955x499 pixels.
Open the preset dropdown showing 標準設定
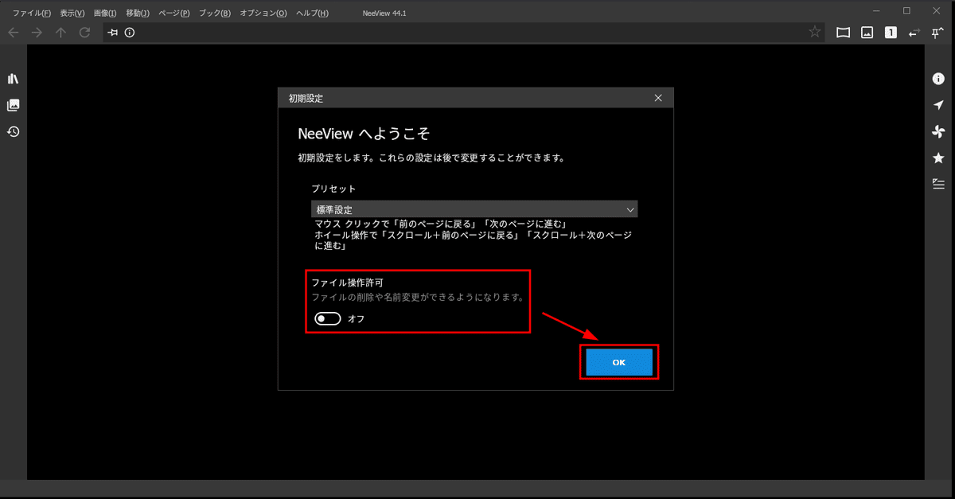474,209
